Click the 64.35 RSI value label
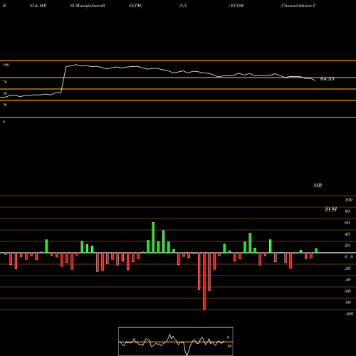This screenshot has width=356, height=356. pyautogui.click(x=327, y=79)
